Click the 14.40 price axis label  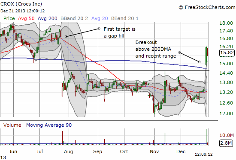click(x=226, y=73)
